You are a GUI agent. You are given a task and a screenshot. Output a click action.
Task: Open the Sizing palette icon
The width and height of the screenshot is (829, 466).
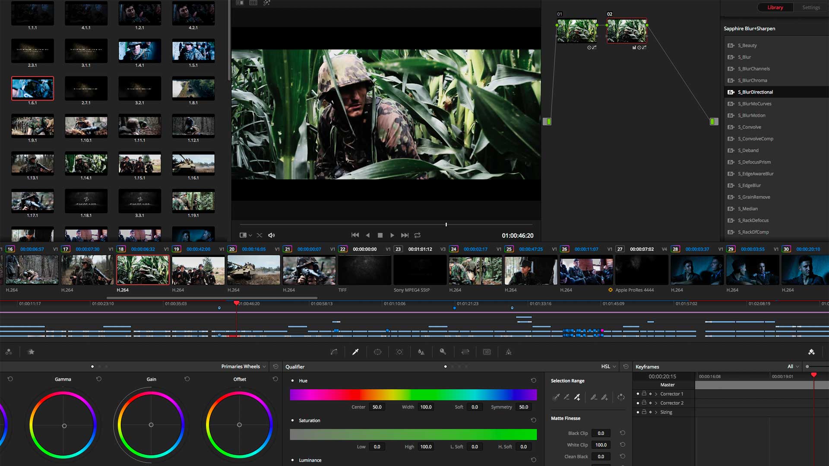pos(465,352)
